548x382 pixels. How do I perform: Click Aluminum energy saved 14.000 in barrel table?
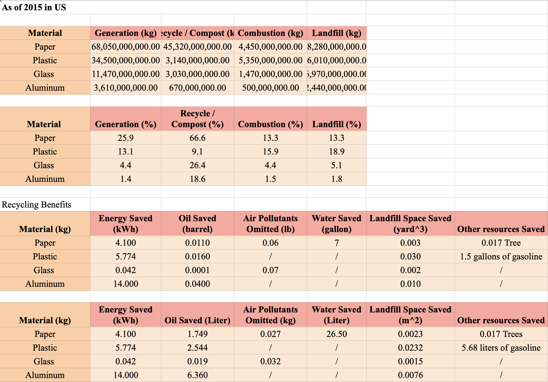(x=125, y=284)
